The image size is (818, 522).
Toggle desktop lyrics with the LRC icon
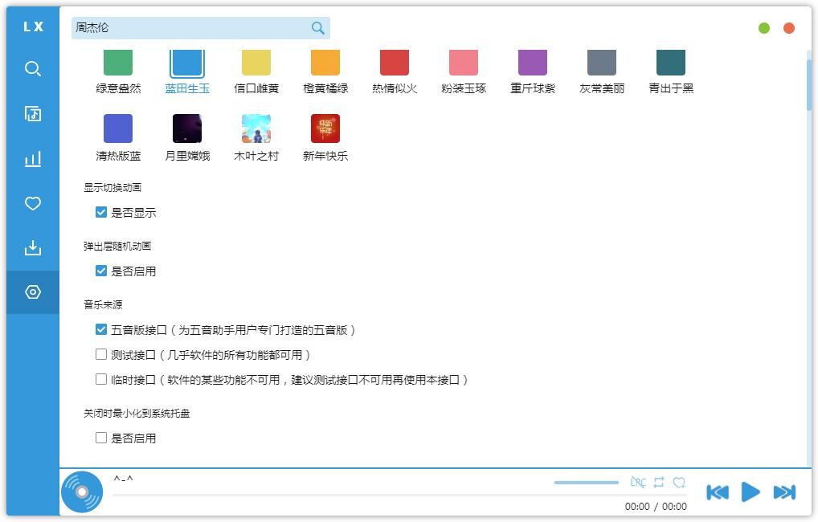click(638, 483)
